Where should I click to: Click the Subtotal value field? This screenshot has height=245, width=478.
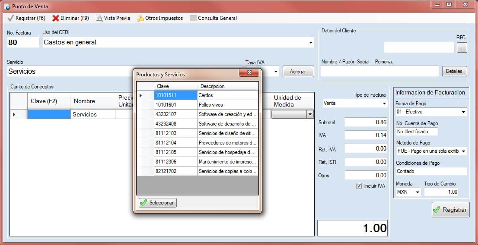click(366, 122)
